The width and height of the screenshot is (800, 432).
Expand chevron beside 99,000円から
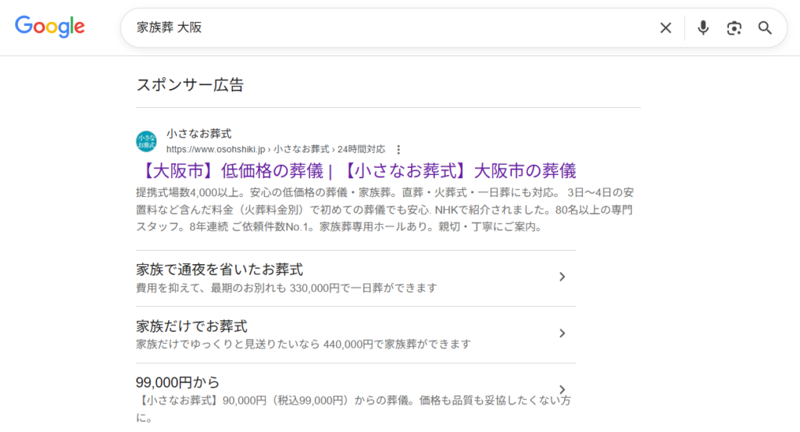pos(562,390)
